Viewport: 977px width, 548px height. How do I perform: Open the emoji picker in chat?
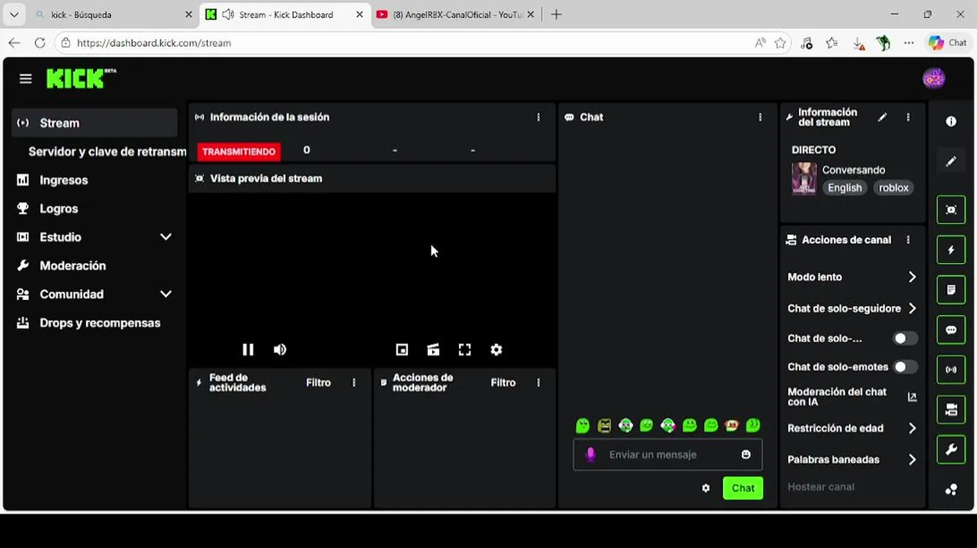coord(746,454)
